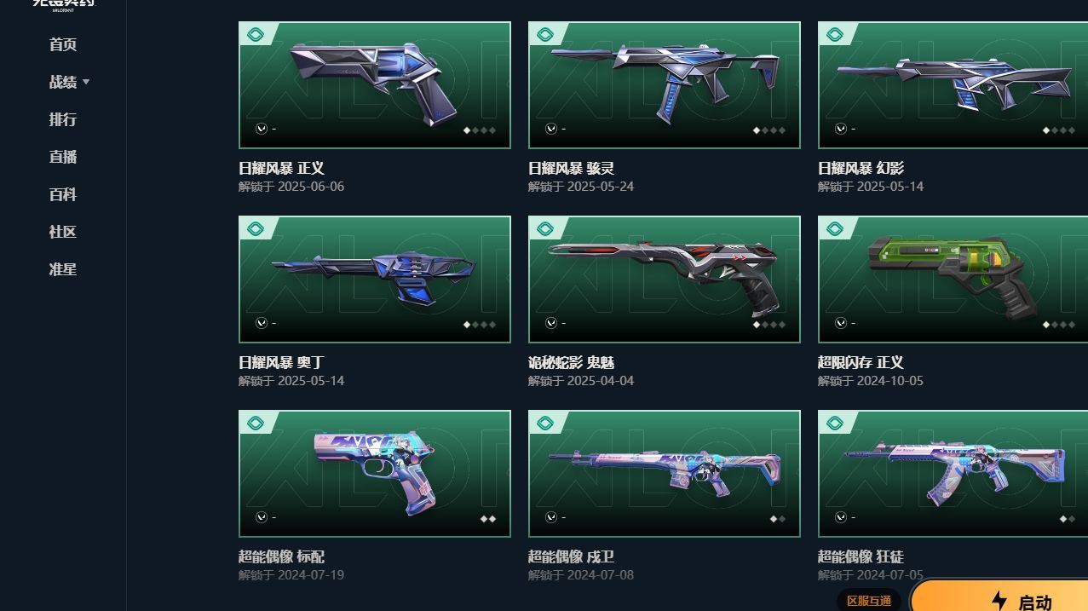
Task: Click the rarity icon on 日耀风暴 正义 card
Action: (255, 35)
